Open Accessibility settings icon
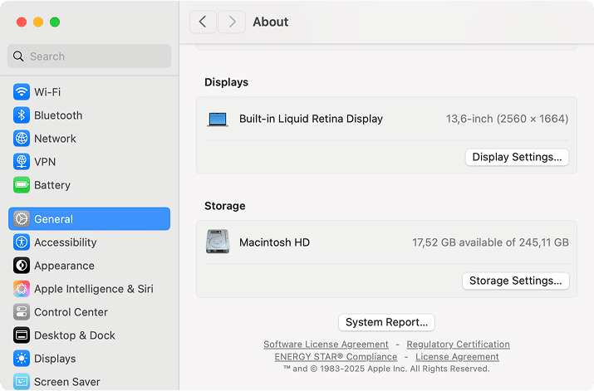594x391 pixels. 22,242
